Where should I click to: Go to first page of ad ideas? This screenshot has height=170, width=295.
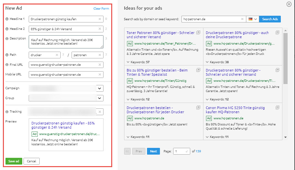(127, 151)
